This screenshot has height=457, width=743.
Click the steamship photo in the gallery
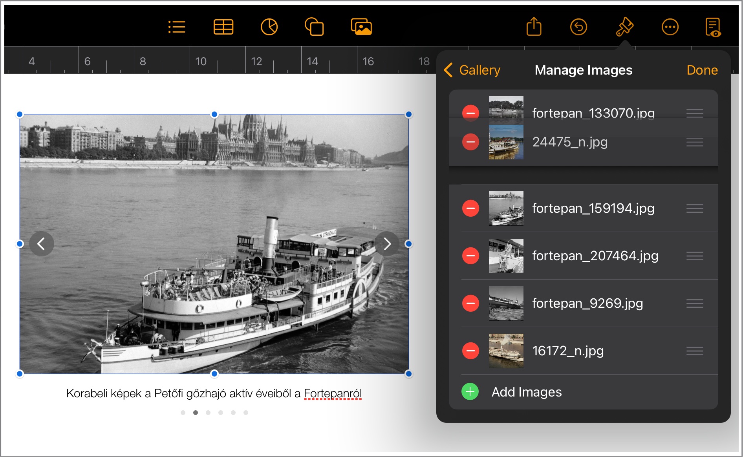coord(214,244)
